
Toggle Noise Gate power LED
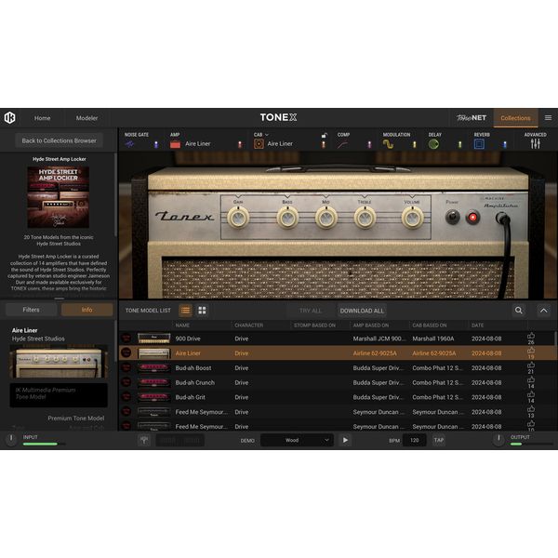[156, 144]
